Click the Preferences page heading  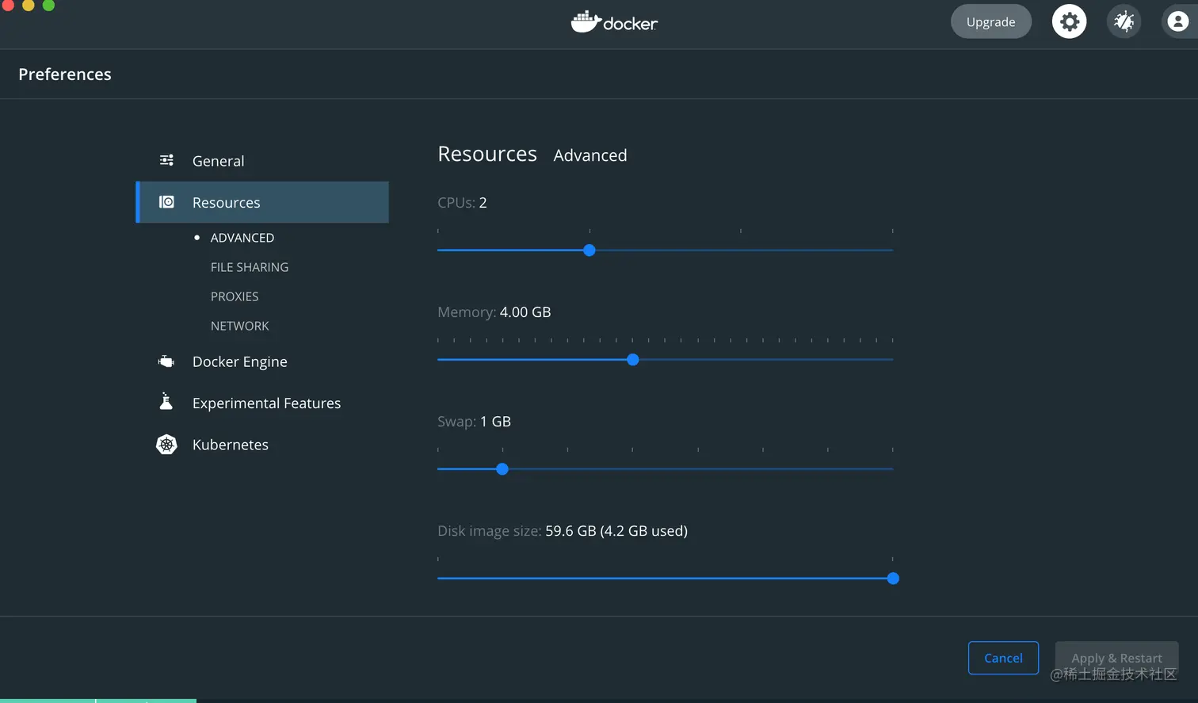click(x=65, y=74)
